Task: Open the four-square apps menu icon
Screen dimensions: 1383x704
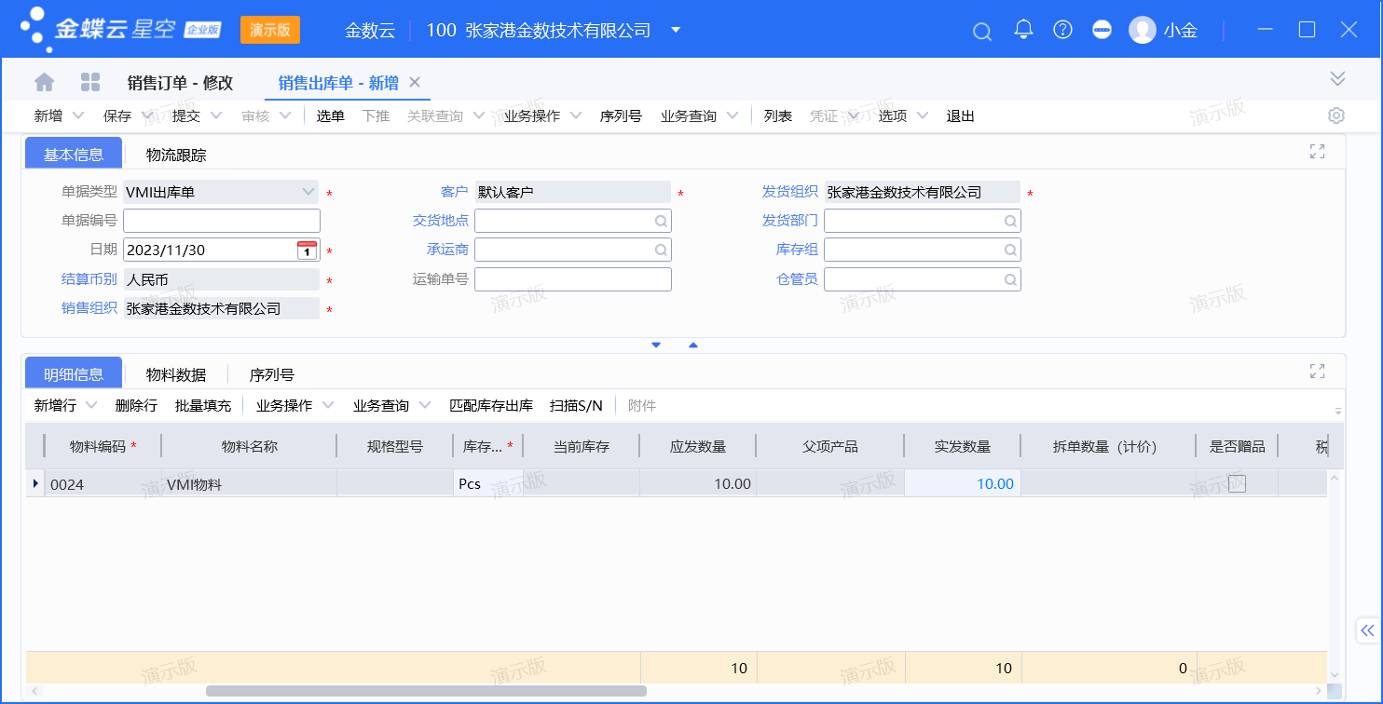Action: (x=90, y=82)
